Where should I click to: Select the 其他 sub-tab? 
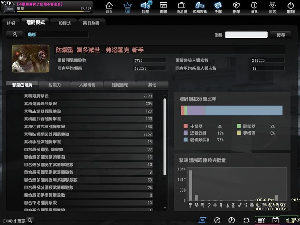click(152, 85)
